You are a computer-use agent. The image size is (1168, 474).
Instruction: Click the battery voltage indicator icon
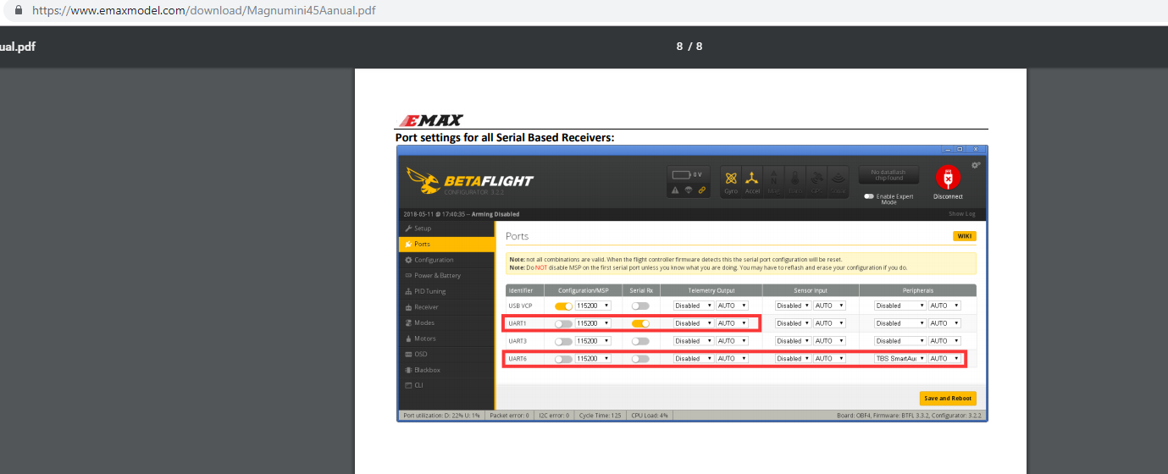click(x=682, y=174)
